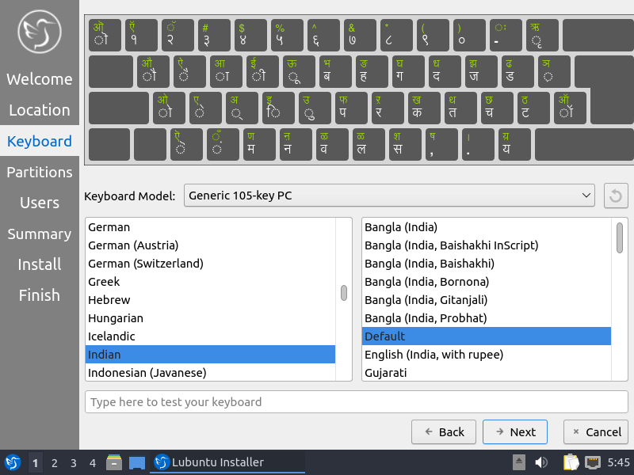Click the network connection tray icon

coord(593,462)
